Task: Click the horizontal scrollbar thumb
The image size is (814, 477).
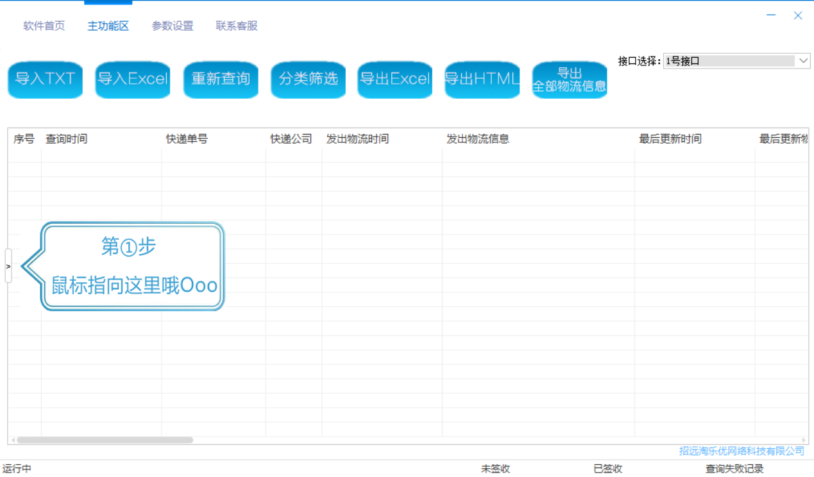Action: tap(105, 440)
